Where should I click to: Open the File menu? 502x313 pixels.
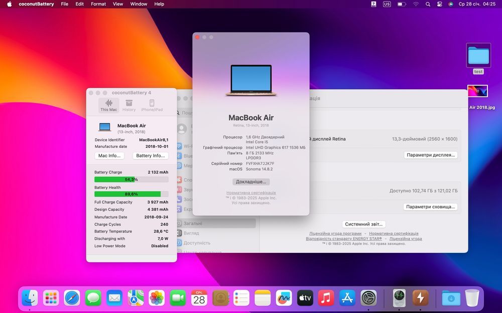[64, 4]
